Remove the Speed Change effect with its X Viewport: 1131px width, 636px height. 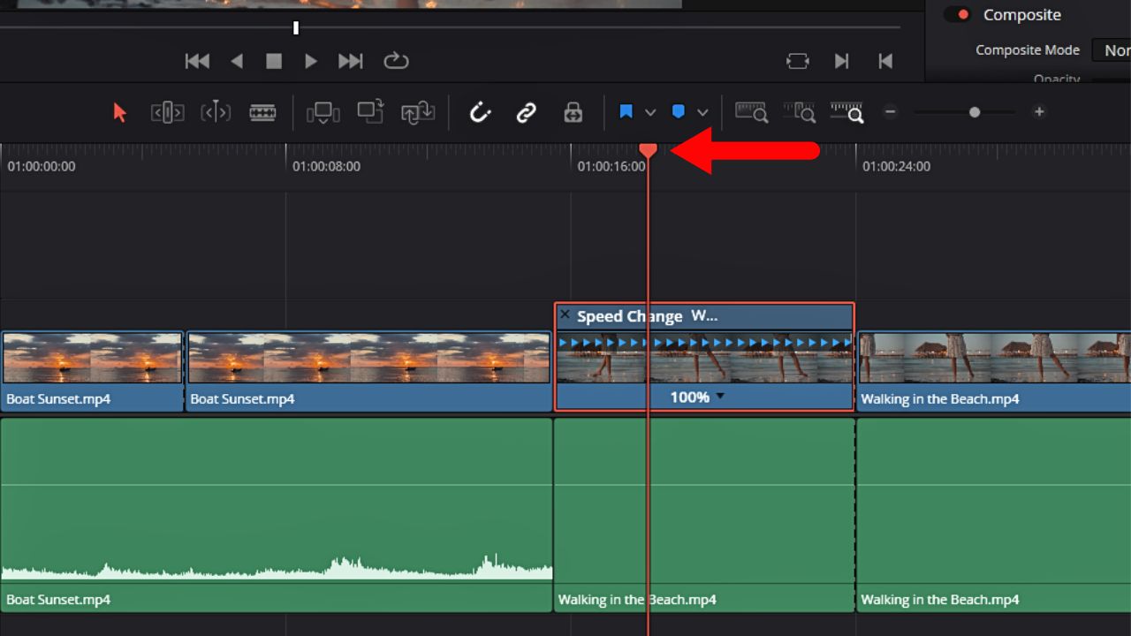point(565,314)
